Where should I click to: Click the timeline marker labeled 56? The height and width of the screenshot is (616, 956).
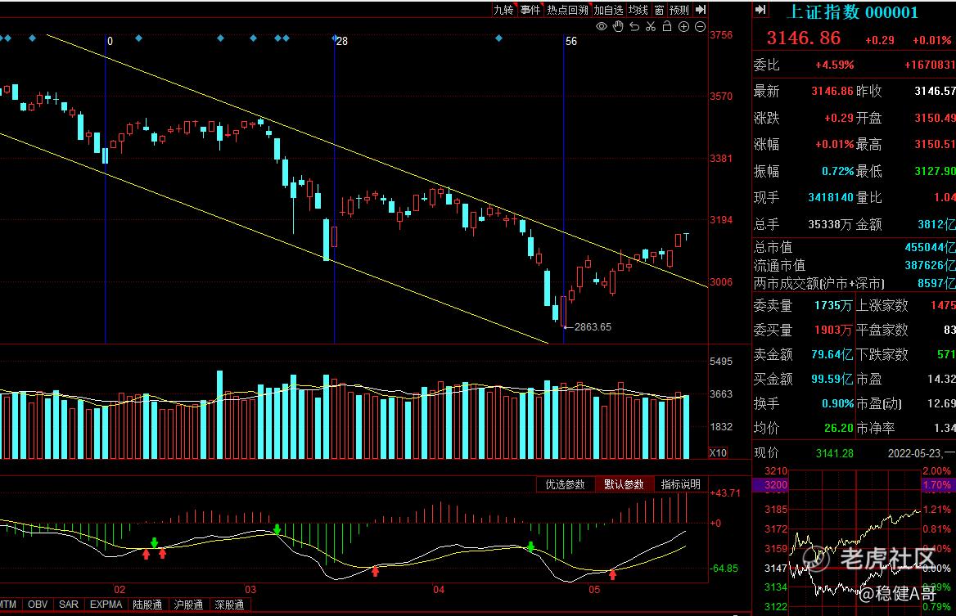tap(571, 42)
